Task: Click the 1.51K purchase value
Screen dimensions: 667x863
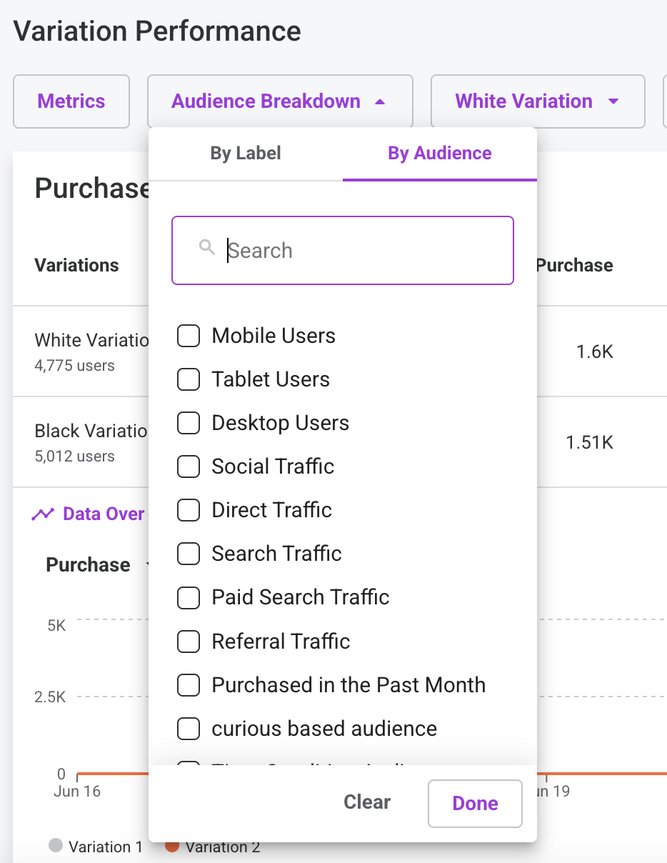Action: pos(589,442)
